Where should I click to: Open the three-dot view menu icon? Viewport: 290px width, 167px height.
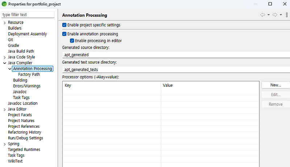click(x=287, y=15)
